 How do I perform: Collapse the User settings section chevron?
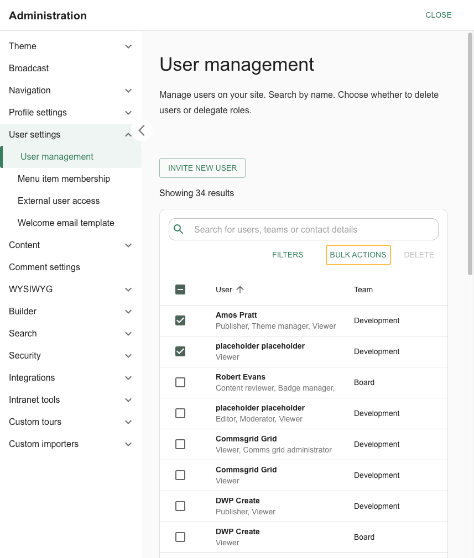coord(127,135)
